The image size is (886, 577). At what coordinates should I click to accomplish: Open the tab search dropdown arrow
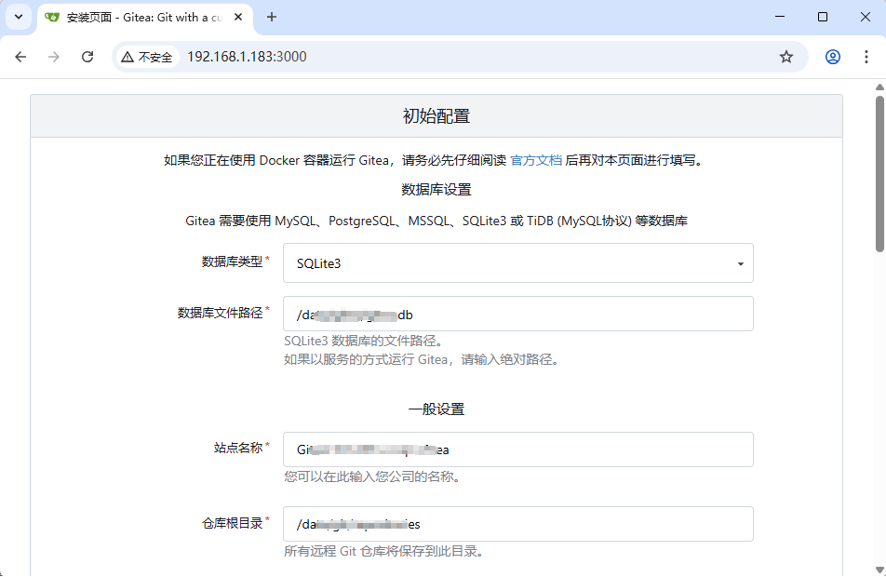(x=18, y=17)
